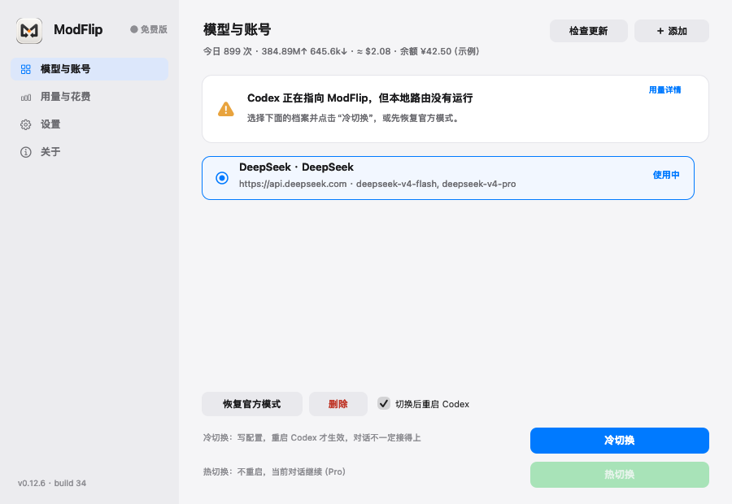Click the blue 冷切换 button
732x504 pixels.
pos(620,441)
